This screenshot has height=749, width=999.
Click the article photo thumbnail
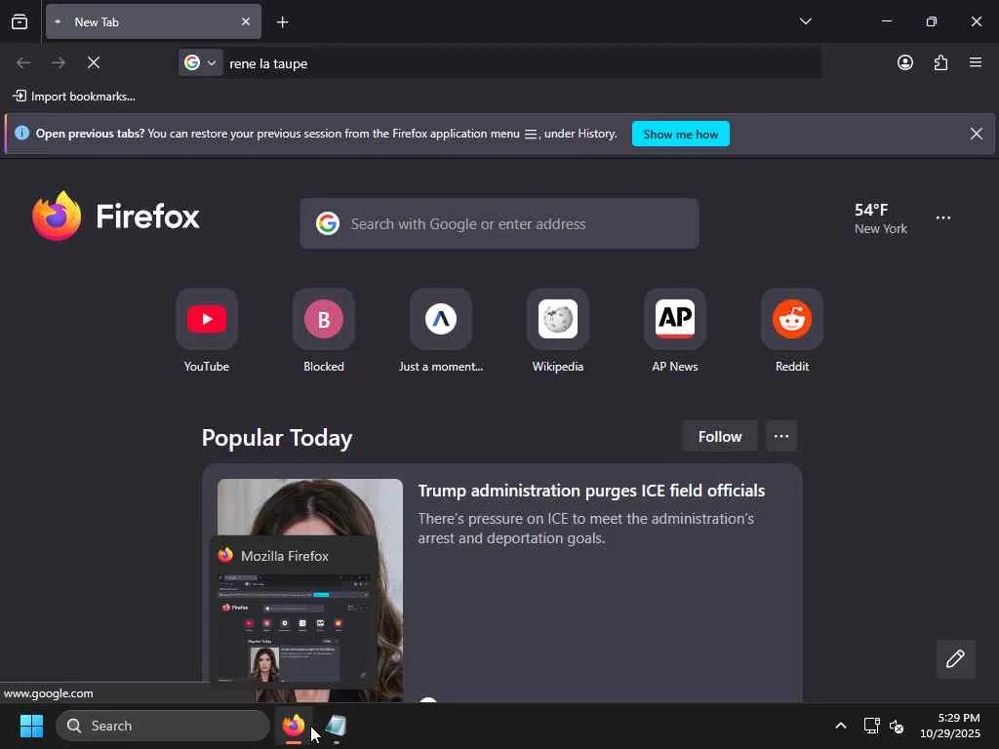pyautogui.click(x=309, y=506)
